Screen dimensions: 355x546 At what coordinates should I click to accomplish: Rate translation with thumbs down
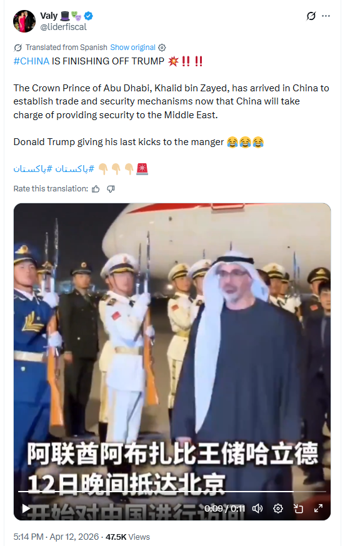[111, 189]
